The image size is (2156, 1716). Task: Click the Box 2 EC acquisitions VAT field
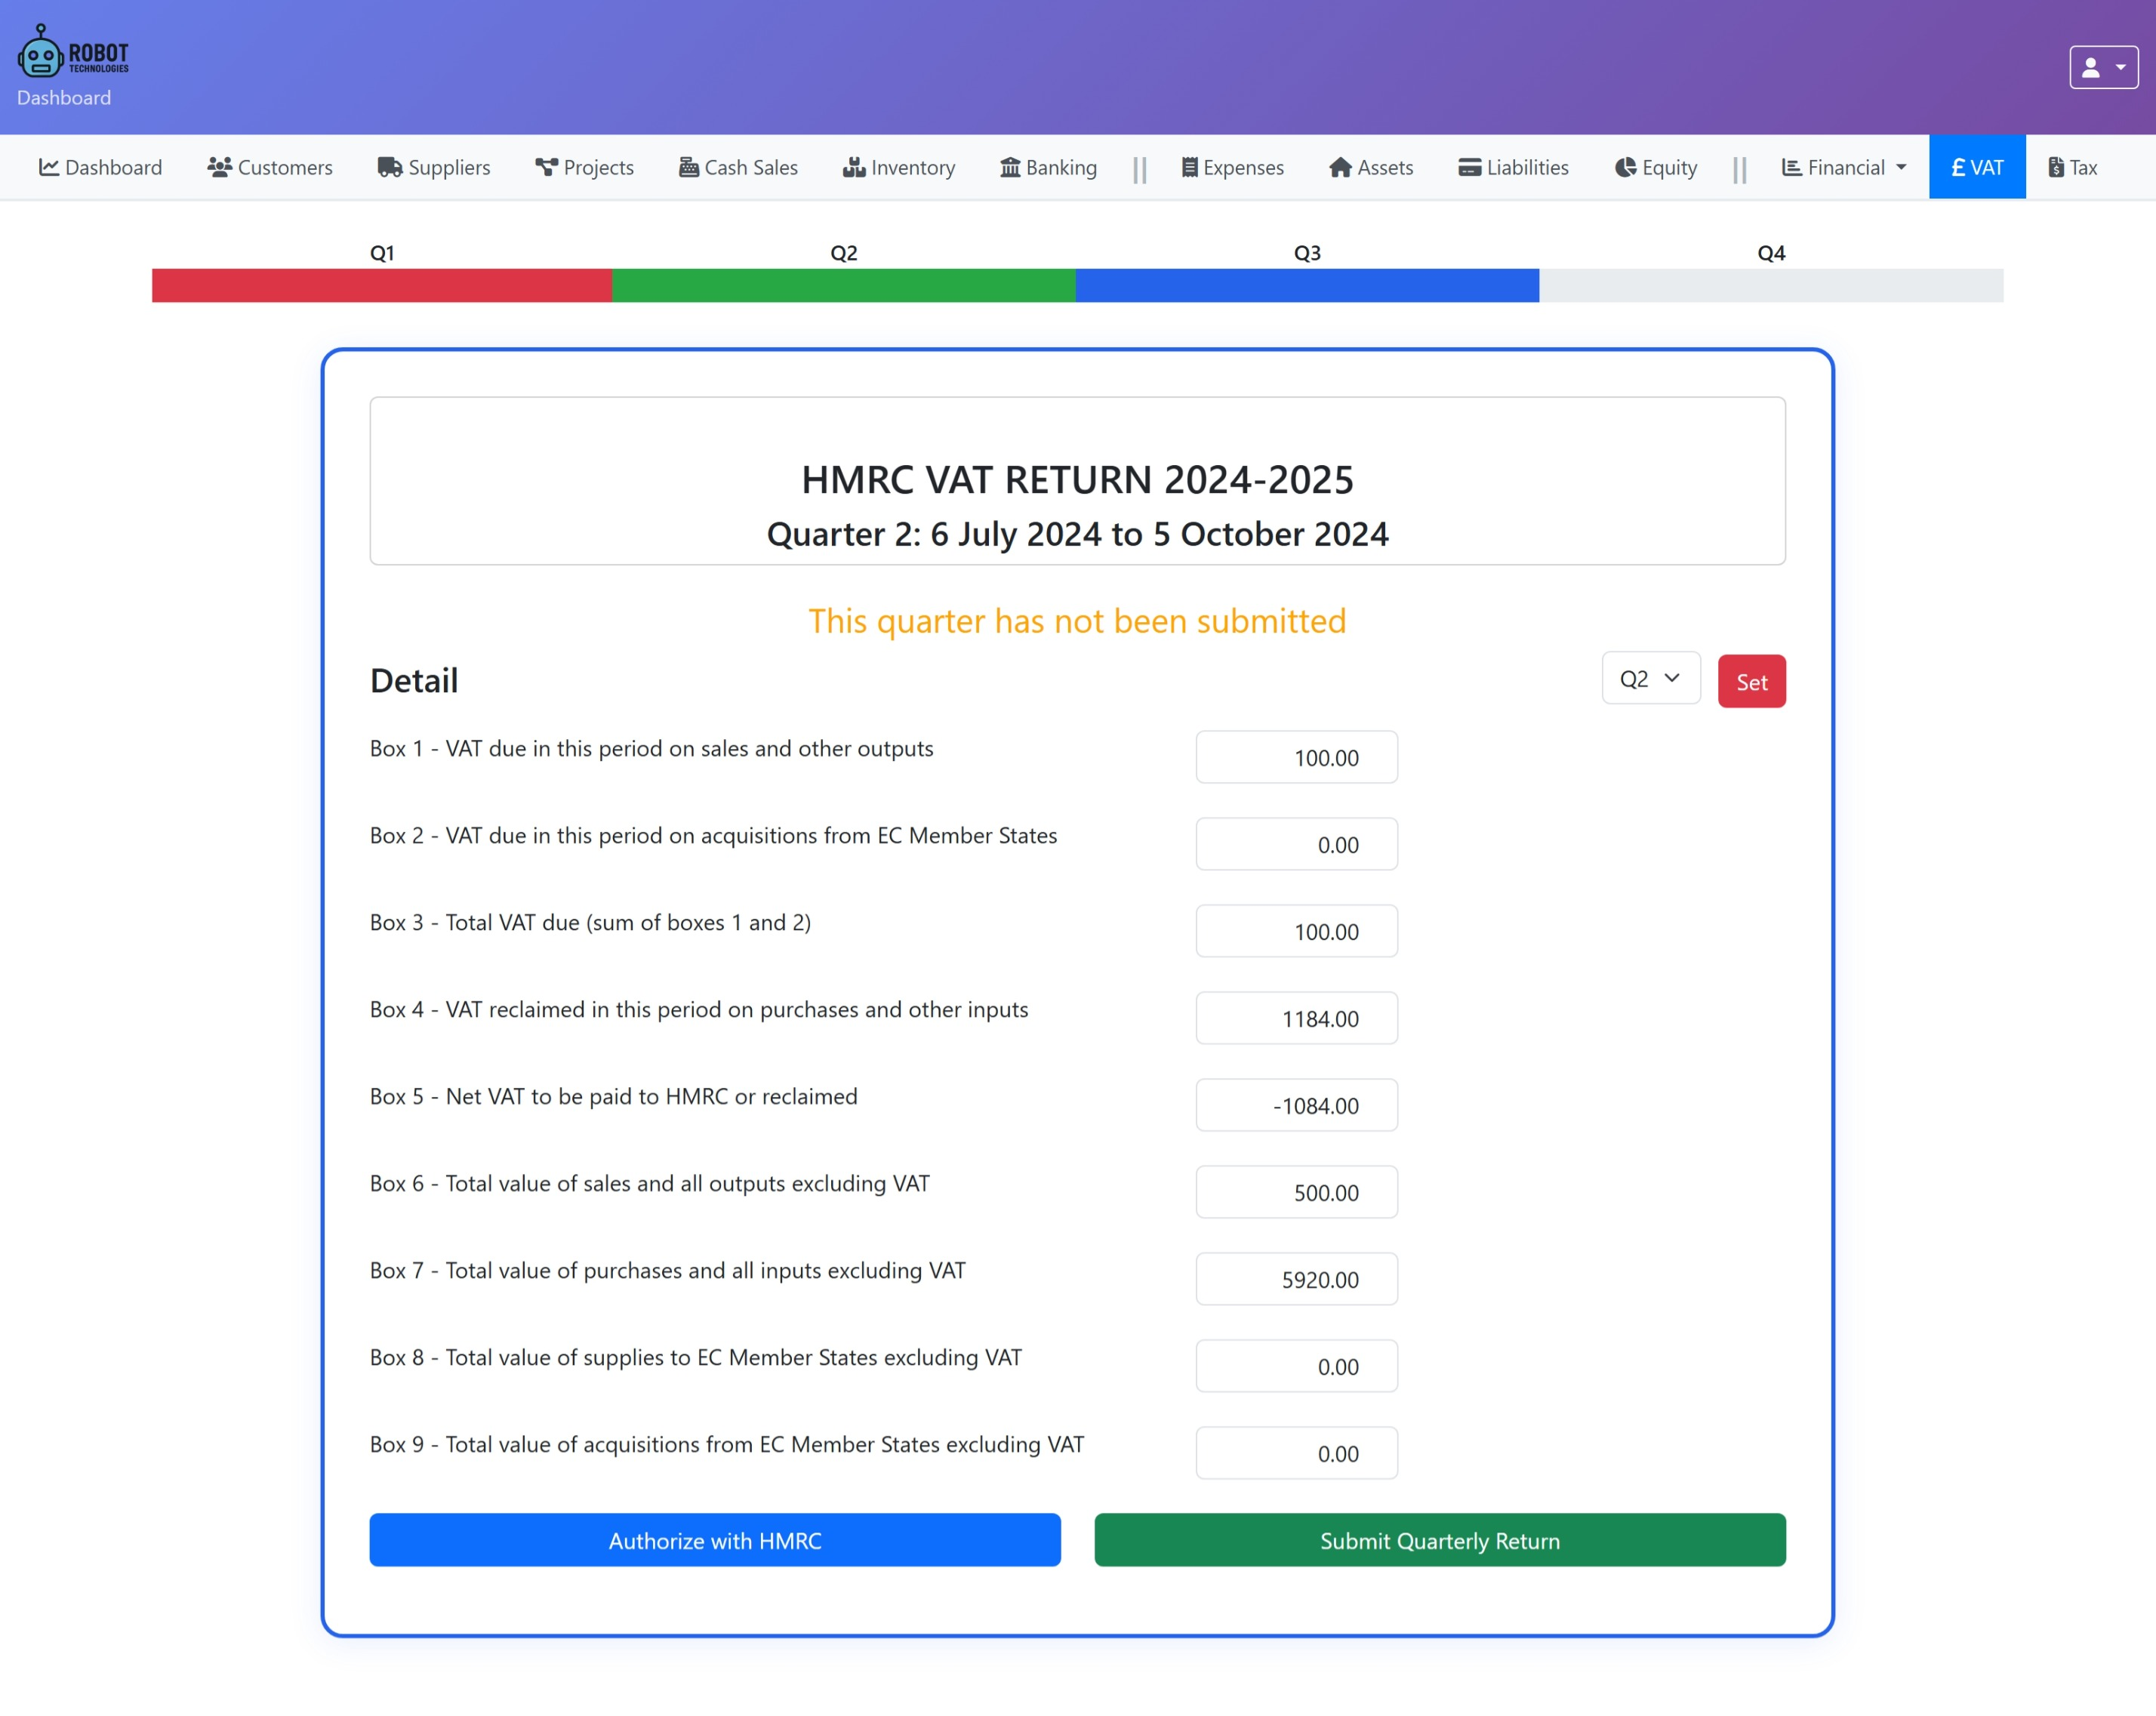point(1296,845)
